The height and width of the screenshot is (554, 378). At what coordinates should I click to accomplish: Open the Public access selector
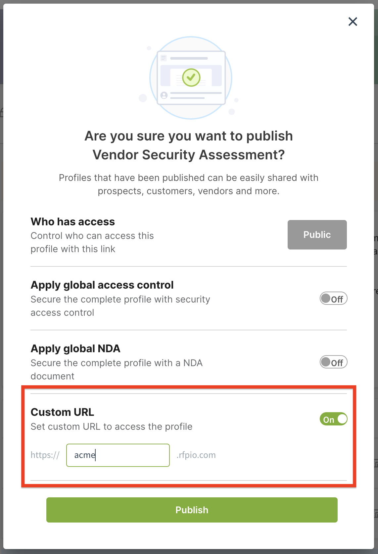(x=317, y=235)
